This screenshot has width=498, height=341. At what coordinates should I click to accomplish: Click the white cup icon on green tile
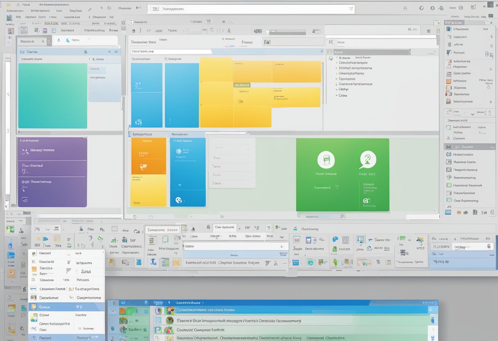[326, 159]
